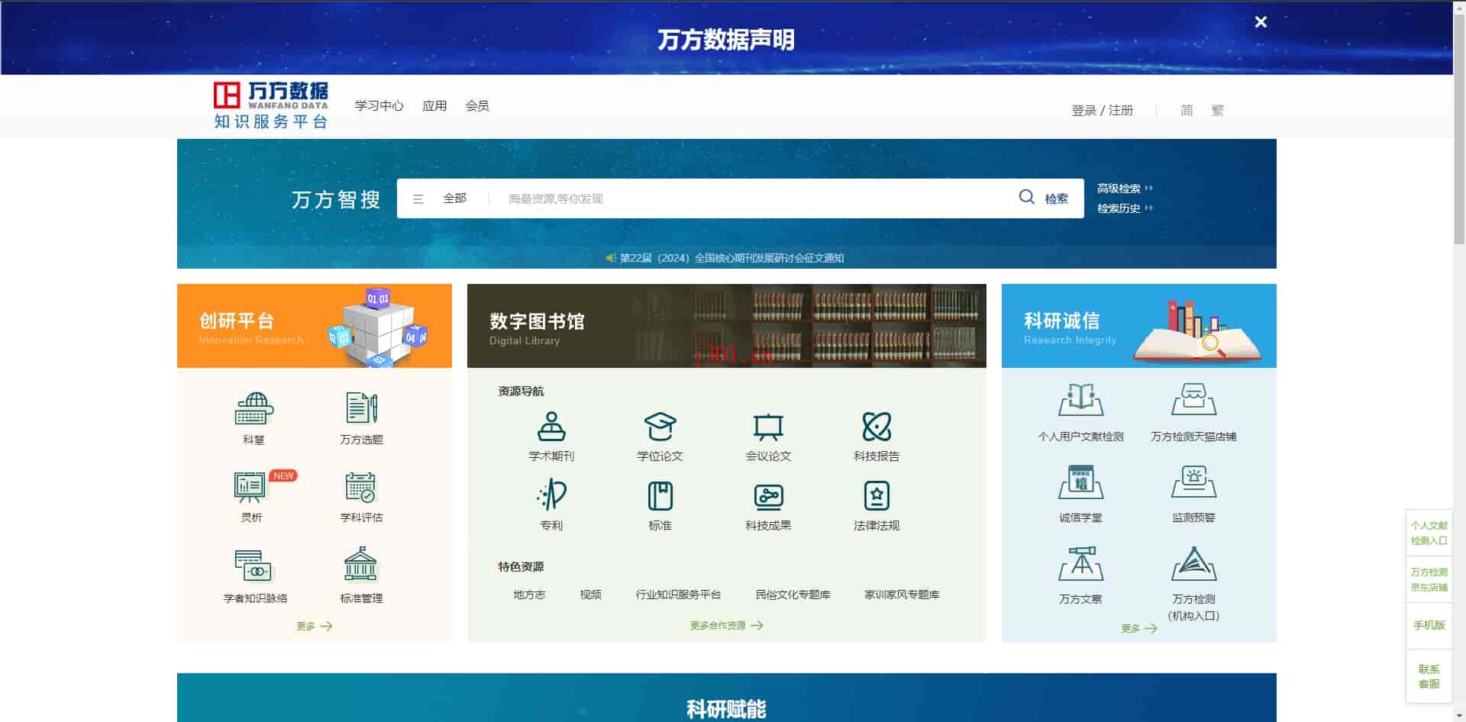Expand 检索历史 search history
The width and height of the screenshot is (1466, 722).
coord(1125,208)
